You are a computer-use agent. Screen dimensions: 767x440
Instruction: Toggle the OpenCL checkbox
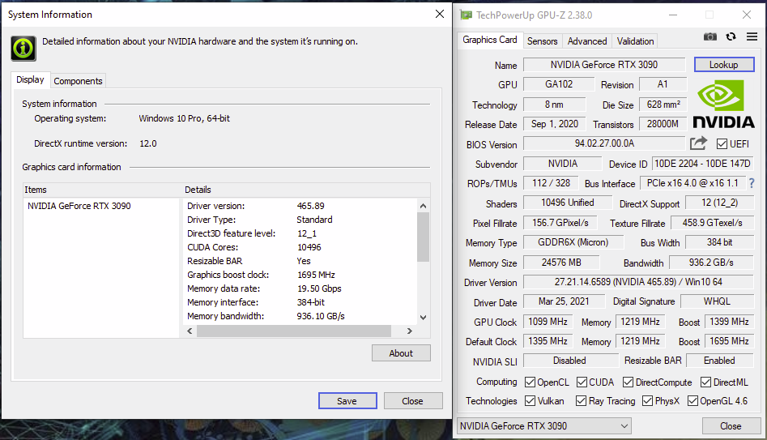click(x=530, y=382)
